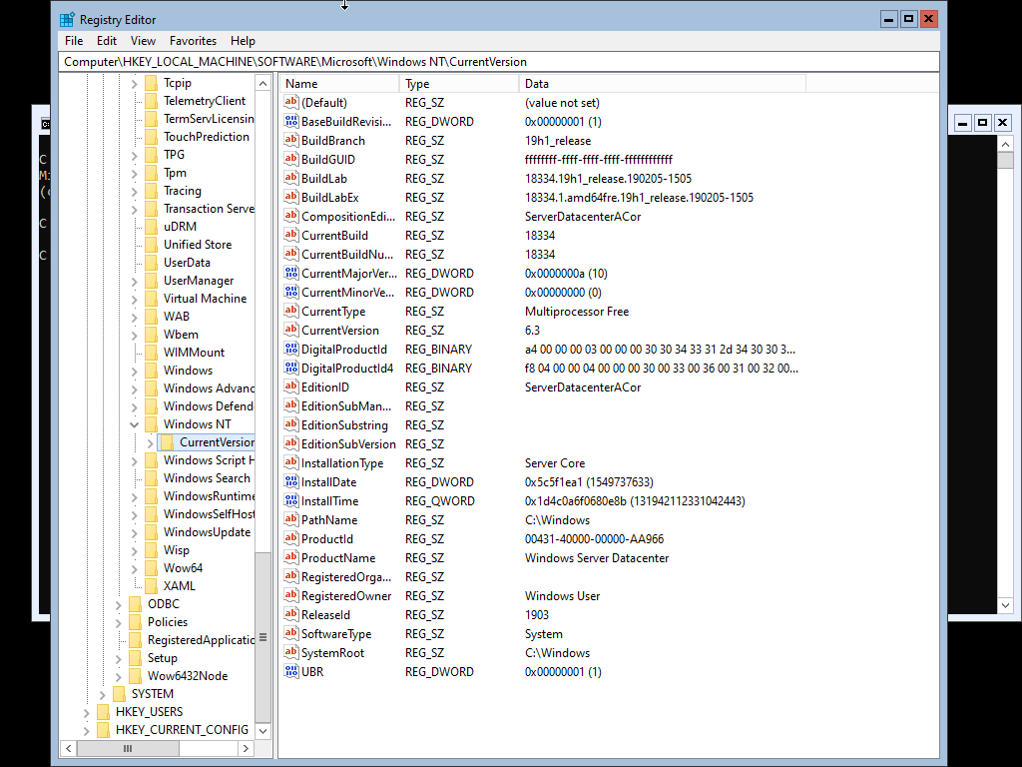Expand the ODBC key chevron
The height and width of the screenshot is (767, 1022).
click(x=119, y=604)
